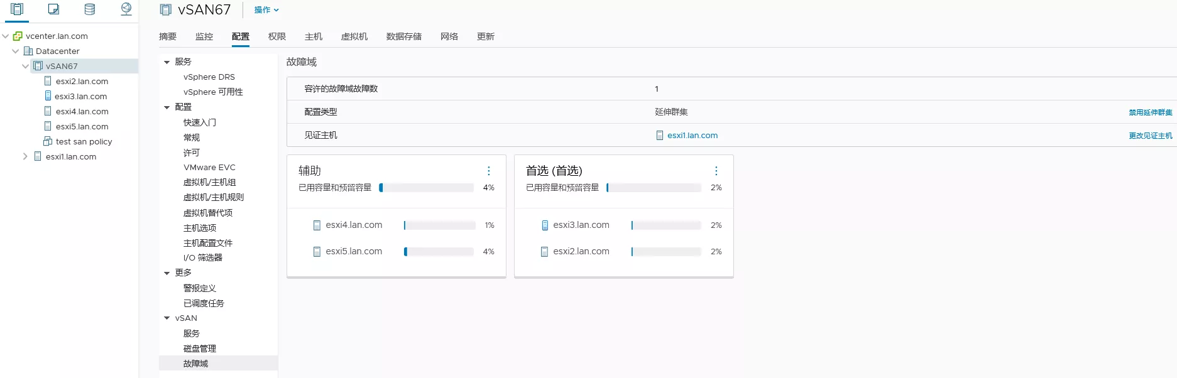This screenshot has width=1177, height=378.
Task: Open actions menu for 首选 fault domain
Action: tap(716, 171)
